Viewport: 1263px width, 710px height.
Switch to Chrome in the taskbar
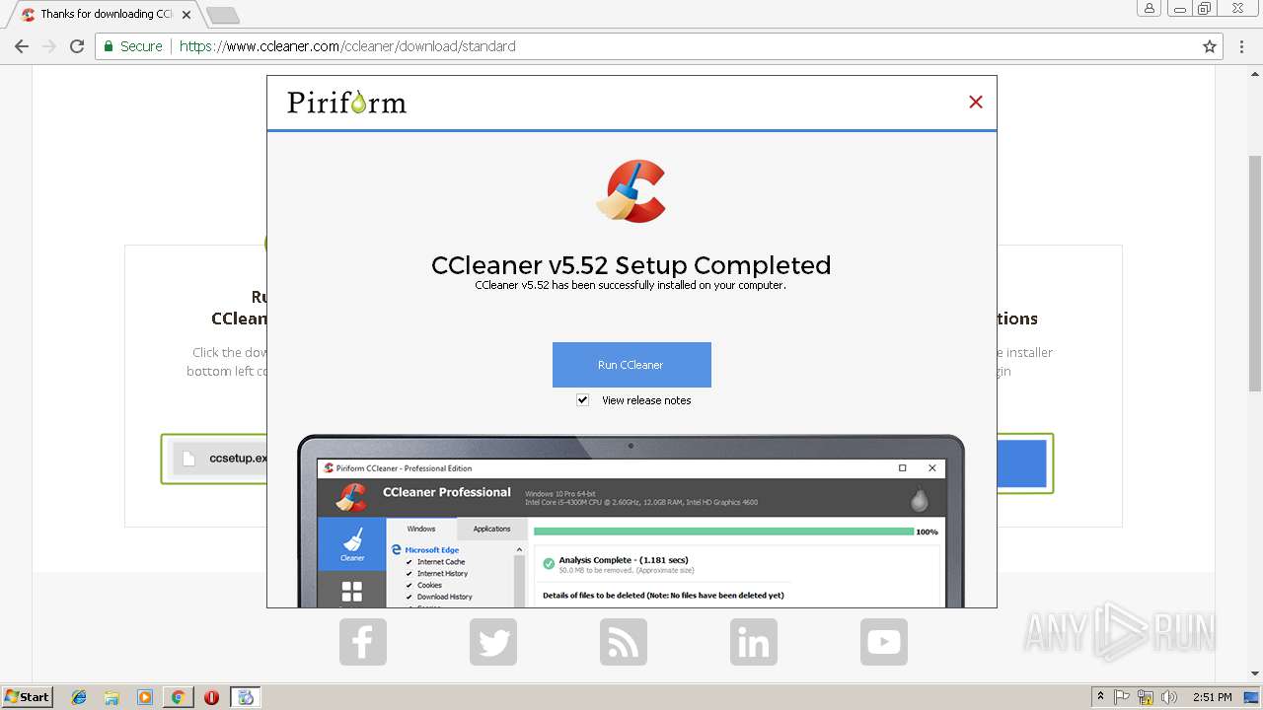pos(178,697)
